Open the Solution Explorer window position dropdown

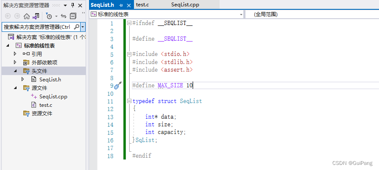[x=66, y=6]
